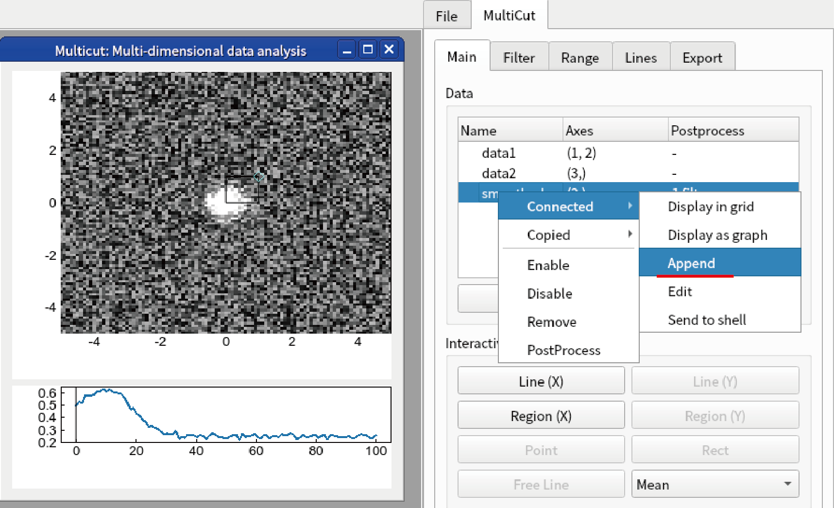Select the data2 row in Data table
Image resolution: width=834 pixels, height=508 pixels.
(x=628, y=173)
